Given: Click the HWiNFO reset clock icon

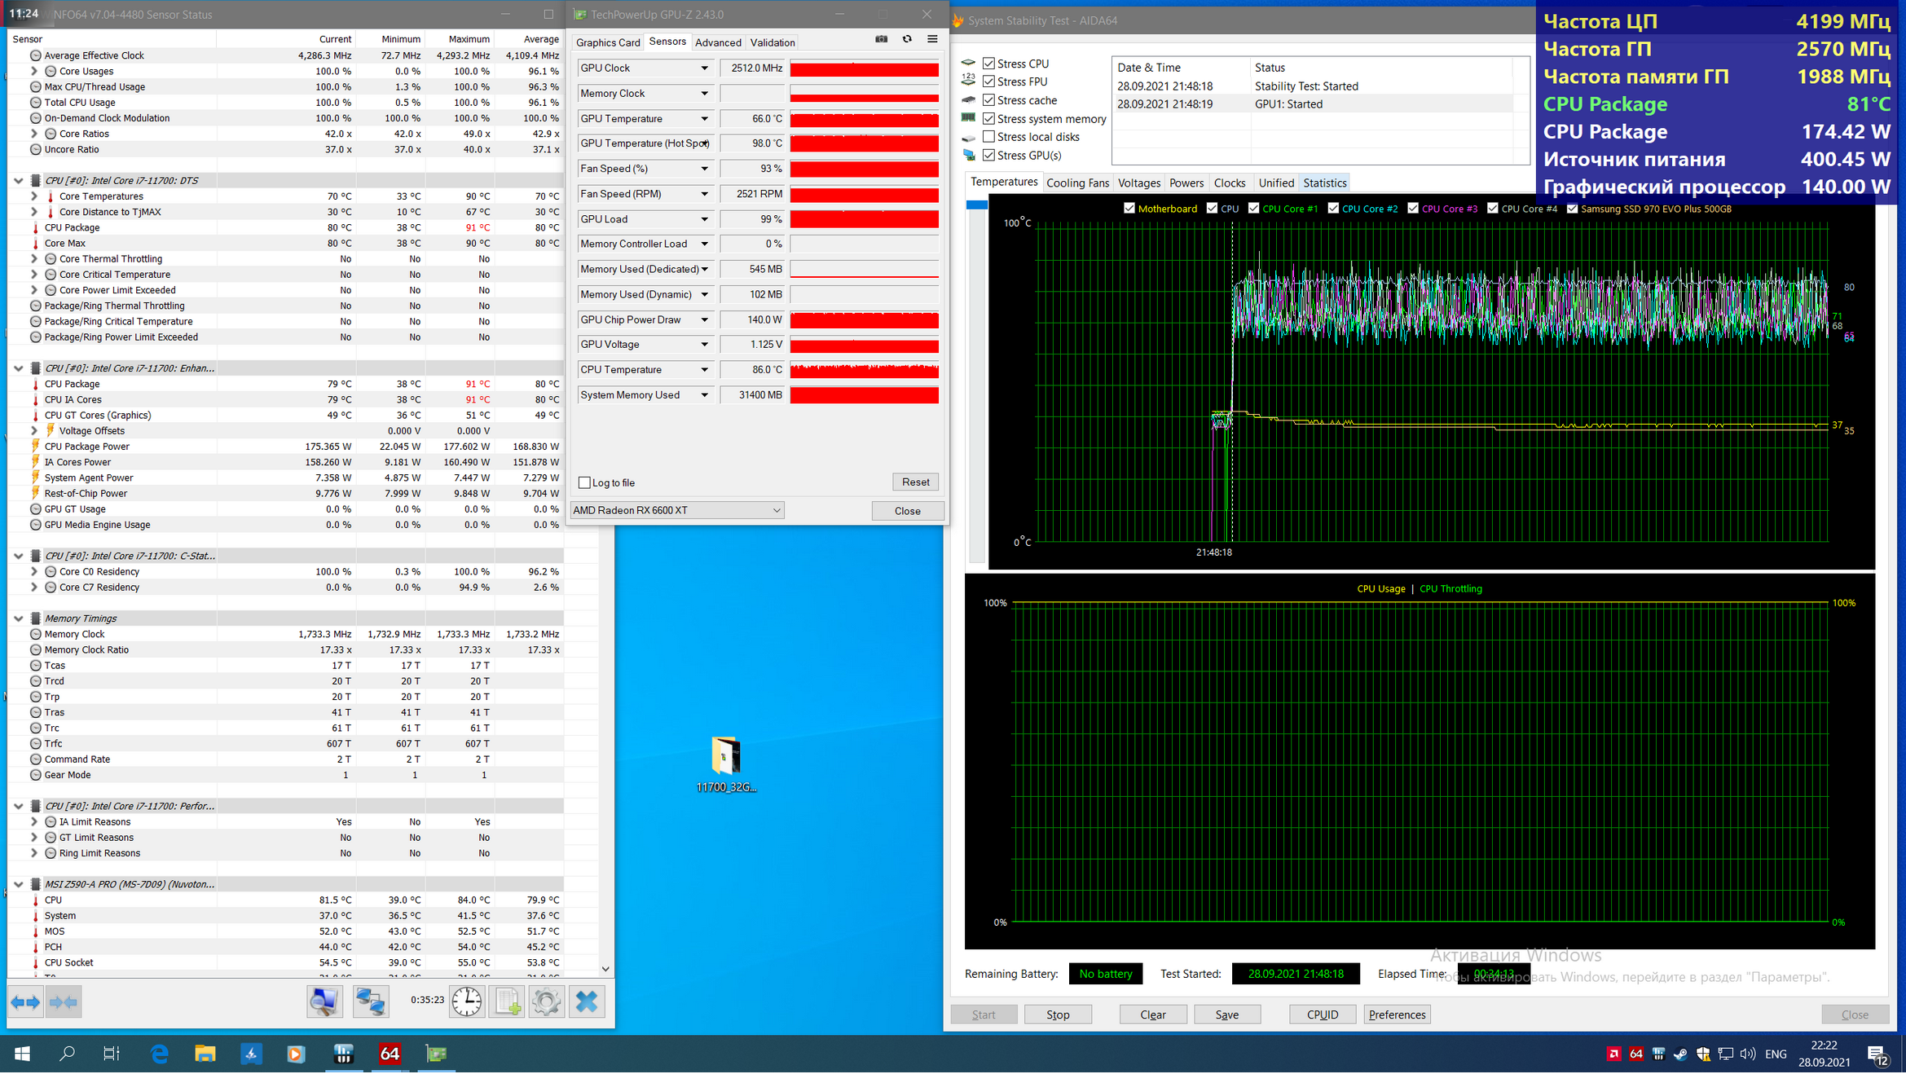Looking at the screenshot, I should pyautogui.click(x=467, y=1001).
